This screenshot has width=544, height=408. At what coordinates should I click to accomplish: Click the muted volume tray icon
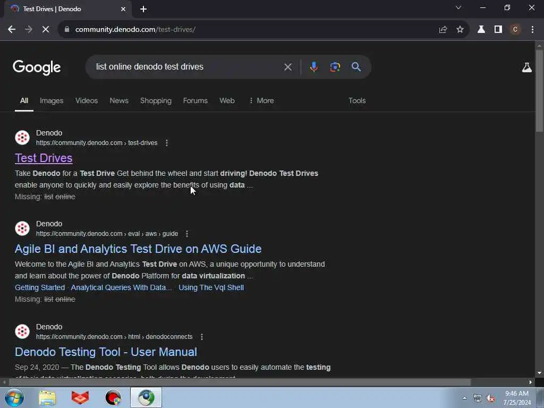[490, 398]
